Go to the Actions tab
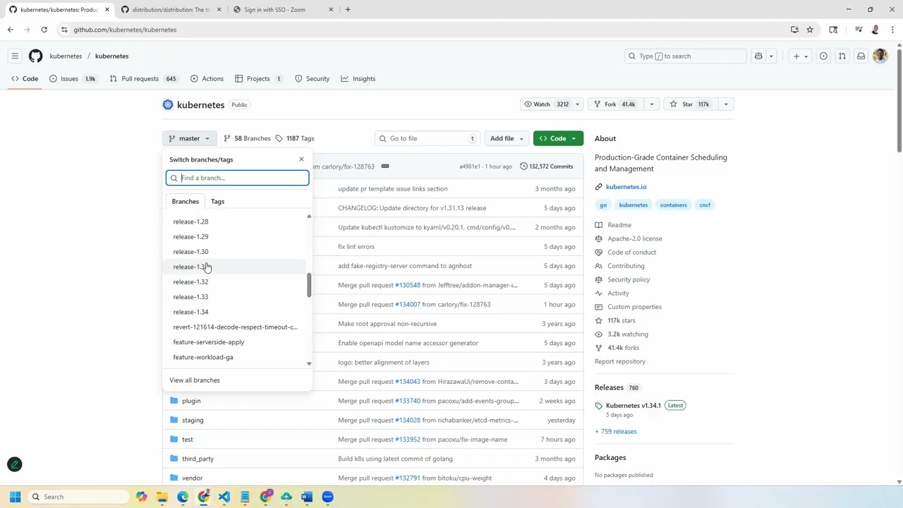The width and height of the screenshot is (903, 508). pos(207,79)
